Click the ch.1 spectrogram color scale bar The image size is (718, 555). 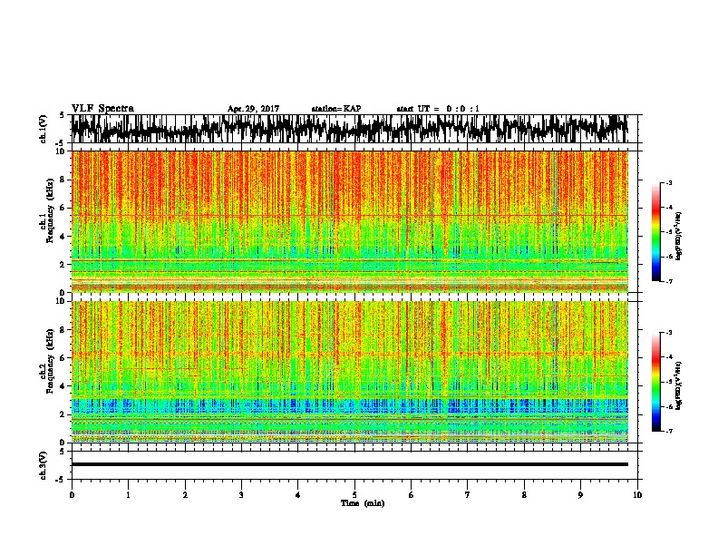[655, 232]
